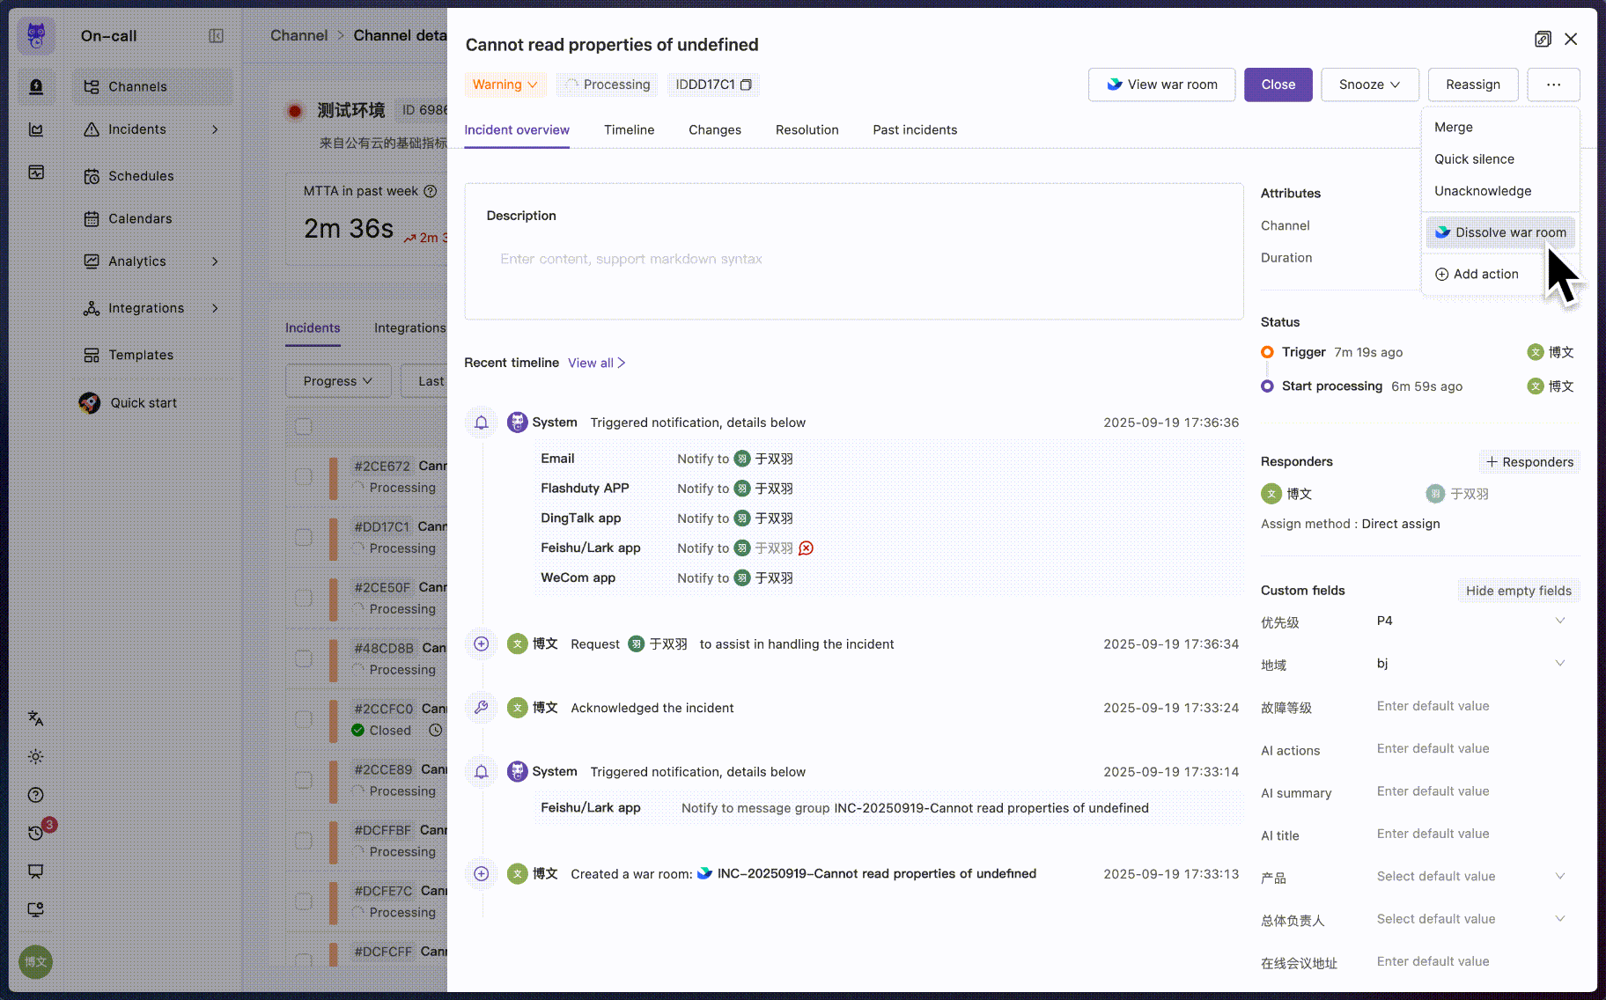Image resolution: width=1606 pixels, height=1000 pixels.
Task: Click the Description content input field
Action: coord(852,259)
